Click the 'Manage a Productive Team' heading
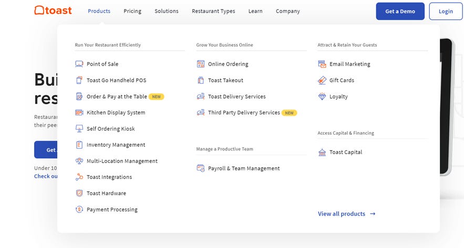 point(224,149)
